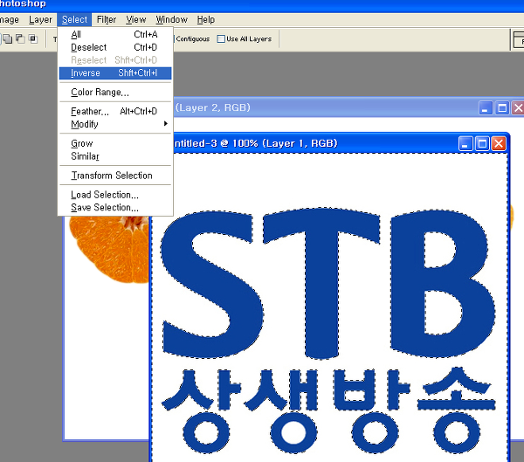Open Save Selection dialog
Image resolution: width=524 pixels, height=462 pixels.
click(x=115, y=207)
